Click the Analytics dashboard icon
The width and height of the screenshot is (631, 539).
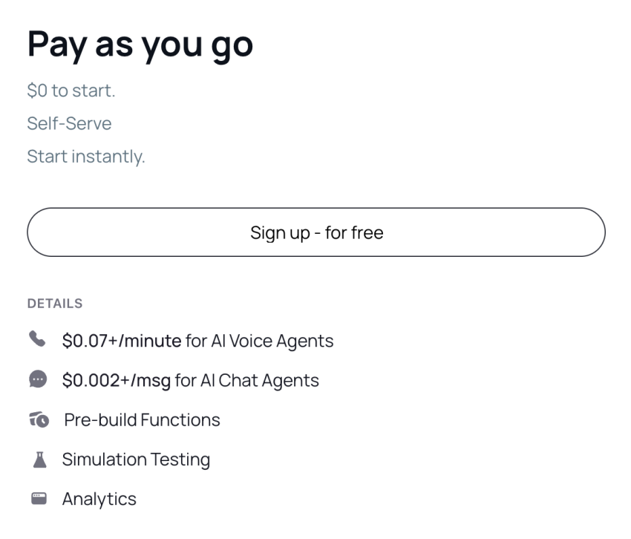37,498
